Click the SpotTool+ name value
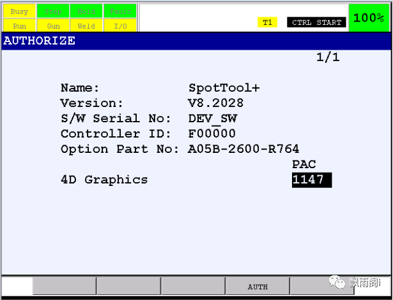The width and height of the screenshot is (393, 300). pos(224,88)
